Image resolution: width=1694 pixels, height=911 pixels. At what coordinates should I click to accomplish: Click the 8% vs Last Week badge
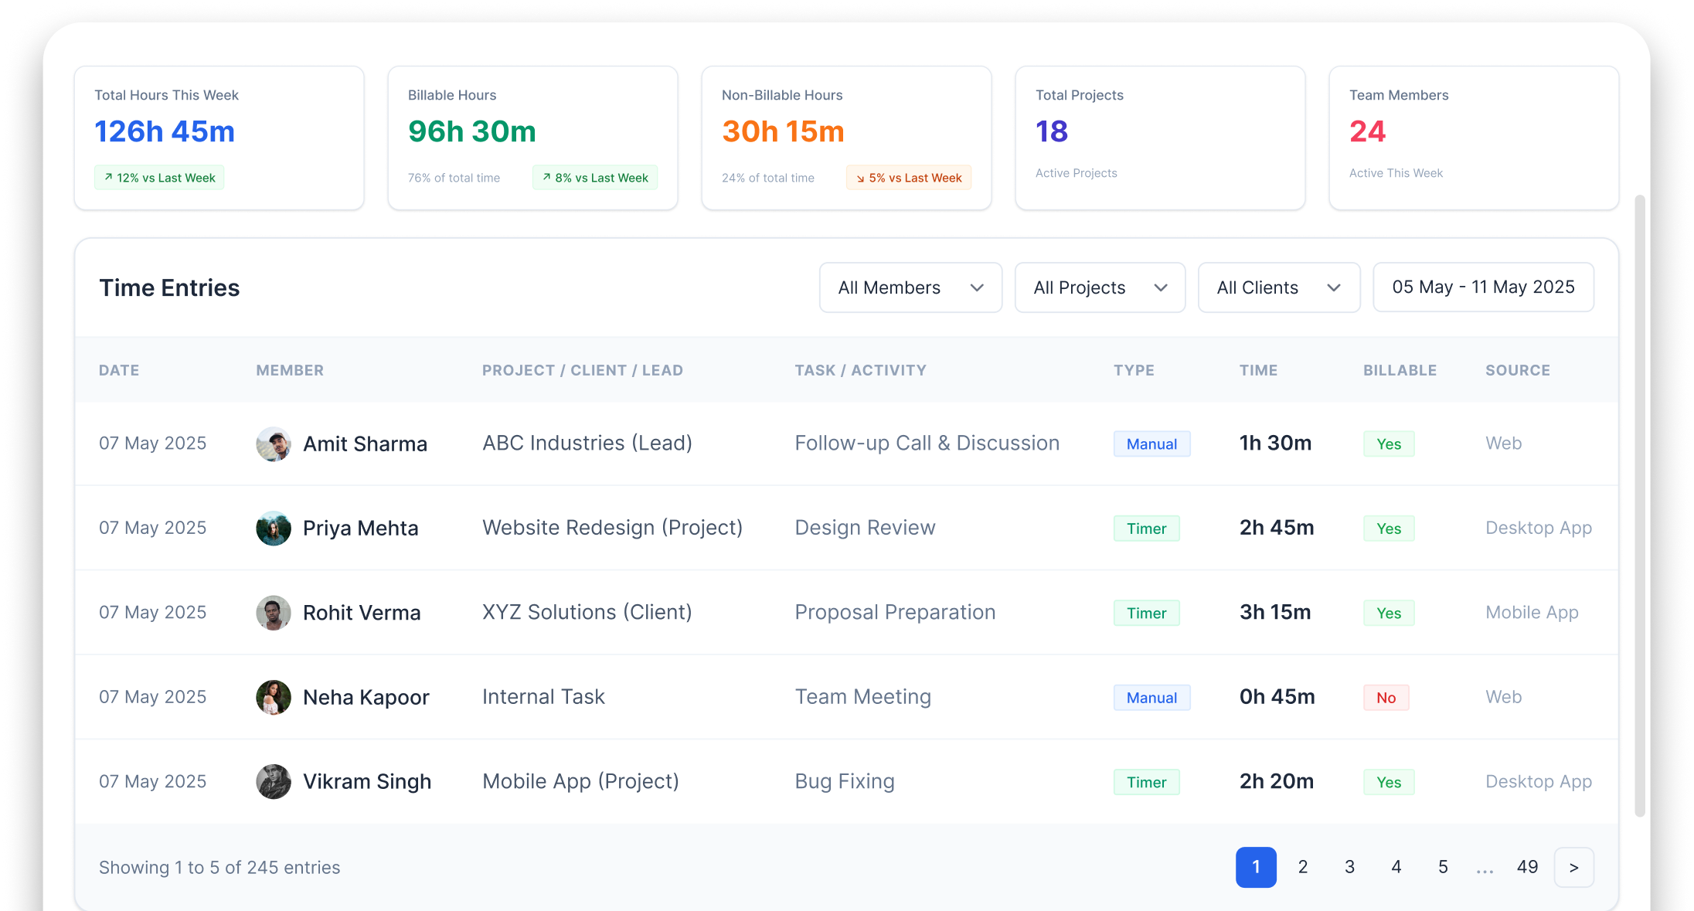(x=595, y=178)
